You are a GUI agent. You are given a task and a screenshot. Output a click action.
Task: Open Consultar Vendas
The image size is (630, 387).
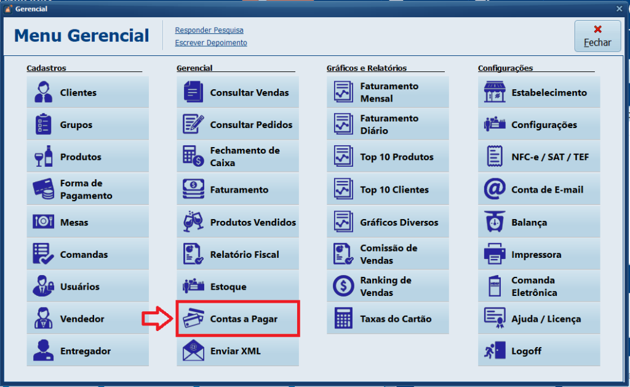coord(237,93)
